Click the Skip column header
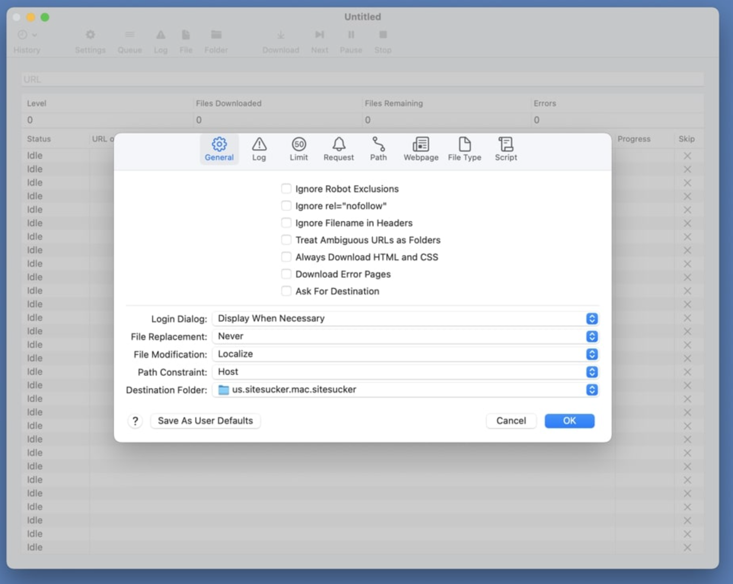The image size is (733, 584). (x=686, y=139)
